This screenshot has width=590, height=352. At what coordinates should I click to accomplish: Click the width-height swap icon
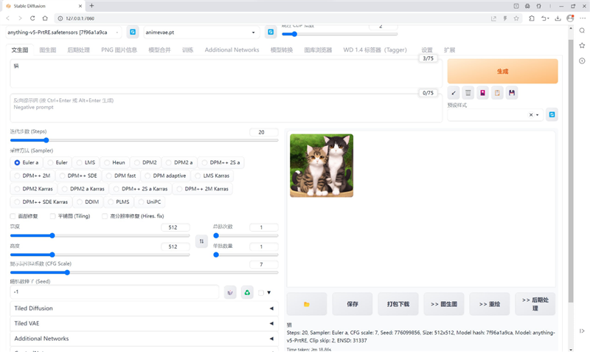click(201, 241)
